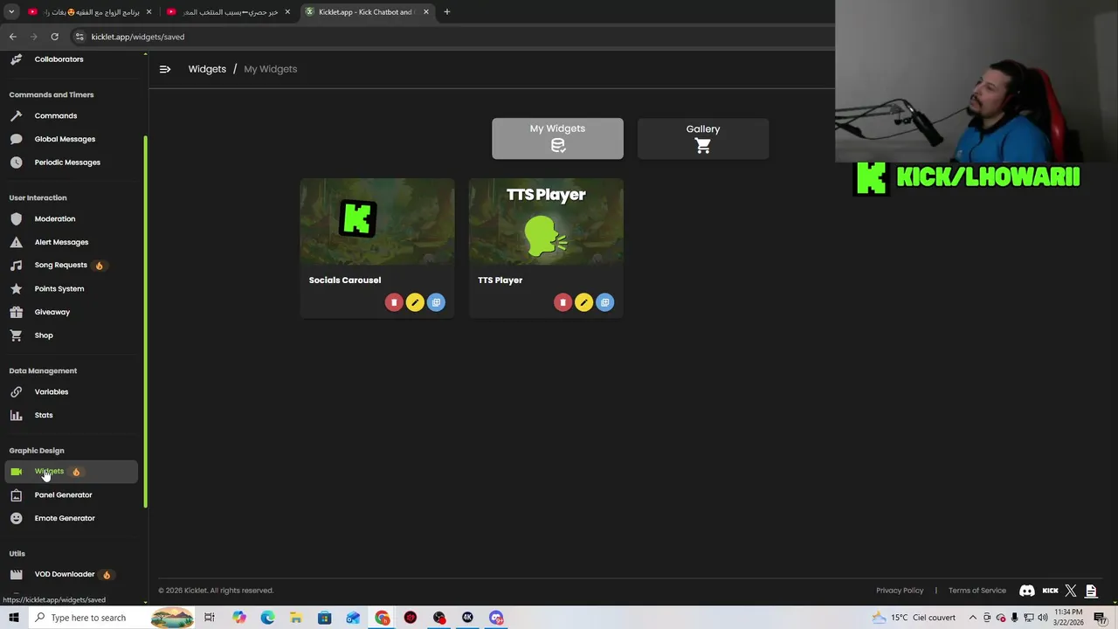Click the Song Requests music note icon
The height and width of the screenshot is (629, 1118).
coord(16,266)
